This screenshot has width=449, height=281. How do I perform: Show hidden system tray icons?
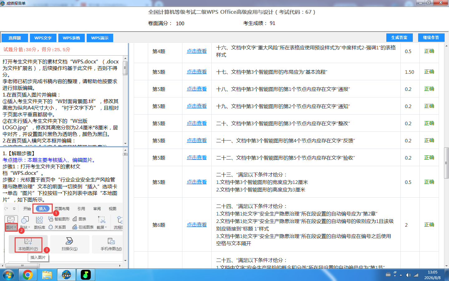(401, 275)
